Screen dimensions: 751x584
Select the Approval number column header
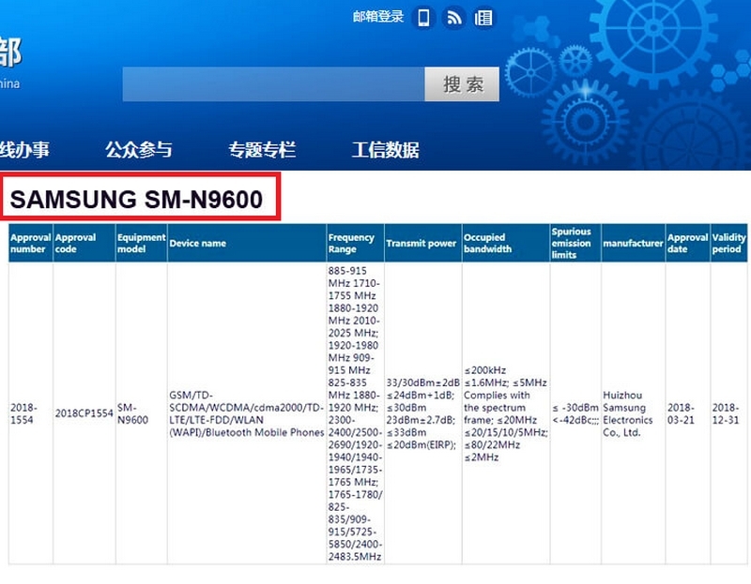(x=31, y=243)
